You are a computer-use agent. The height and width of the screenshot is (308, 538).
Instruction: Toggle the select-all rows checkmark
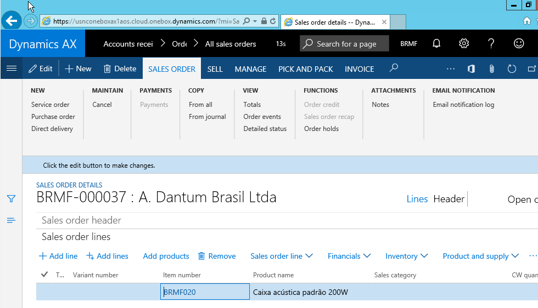coord(44,275)
